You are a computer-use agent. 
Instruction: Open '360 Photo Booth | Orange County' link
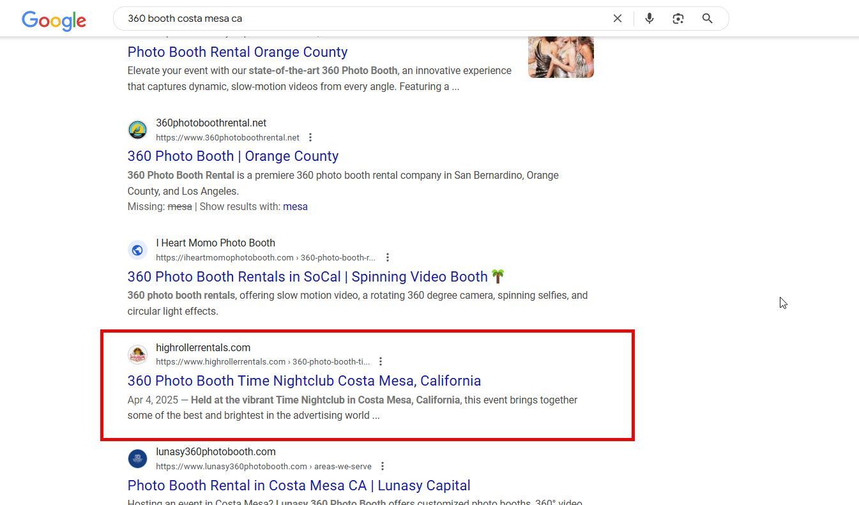pos(233,156)
